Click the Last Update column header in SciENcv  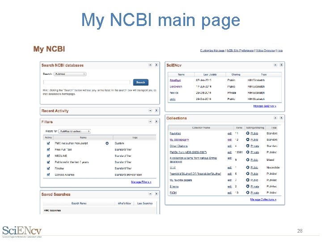tap(210, 74)
